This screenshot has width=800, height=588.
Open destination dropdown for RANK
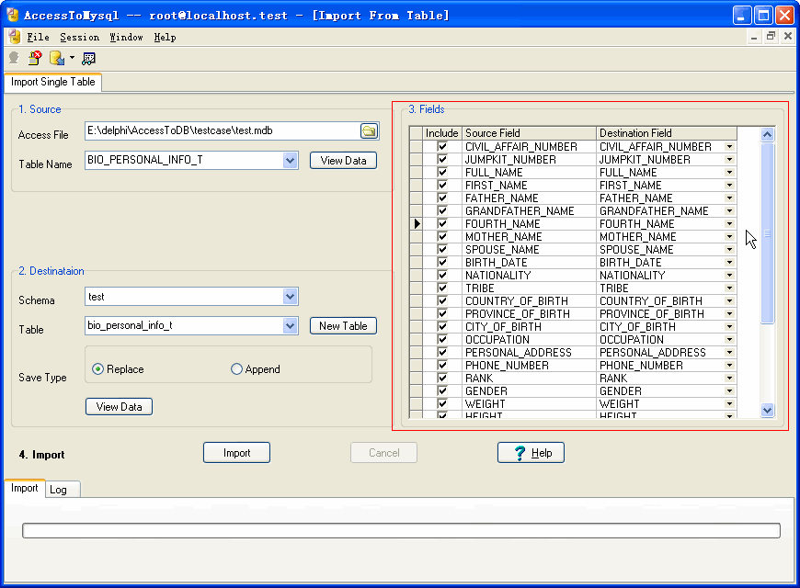click(x=729, y=378)
